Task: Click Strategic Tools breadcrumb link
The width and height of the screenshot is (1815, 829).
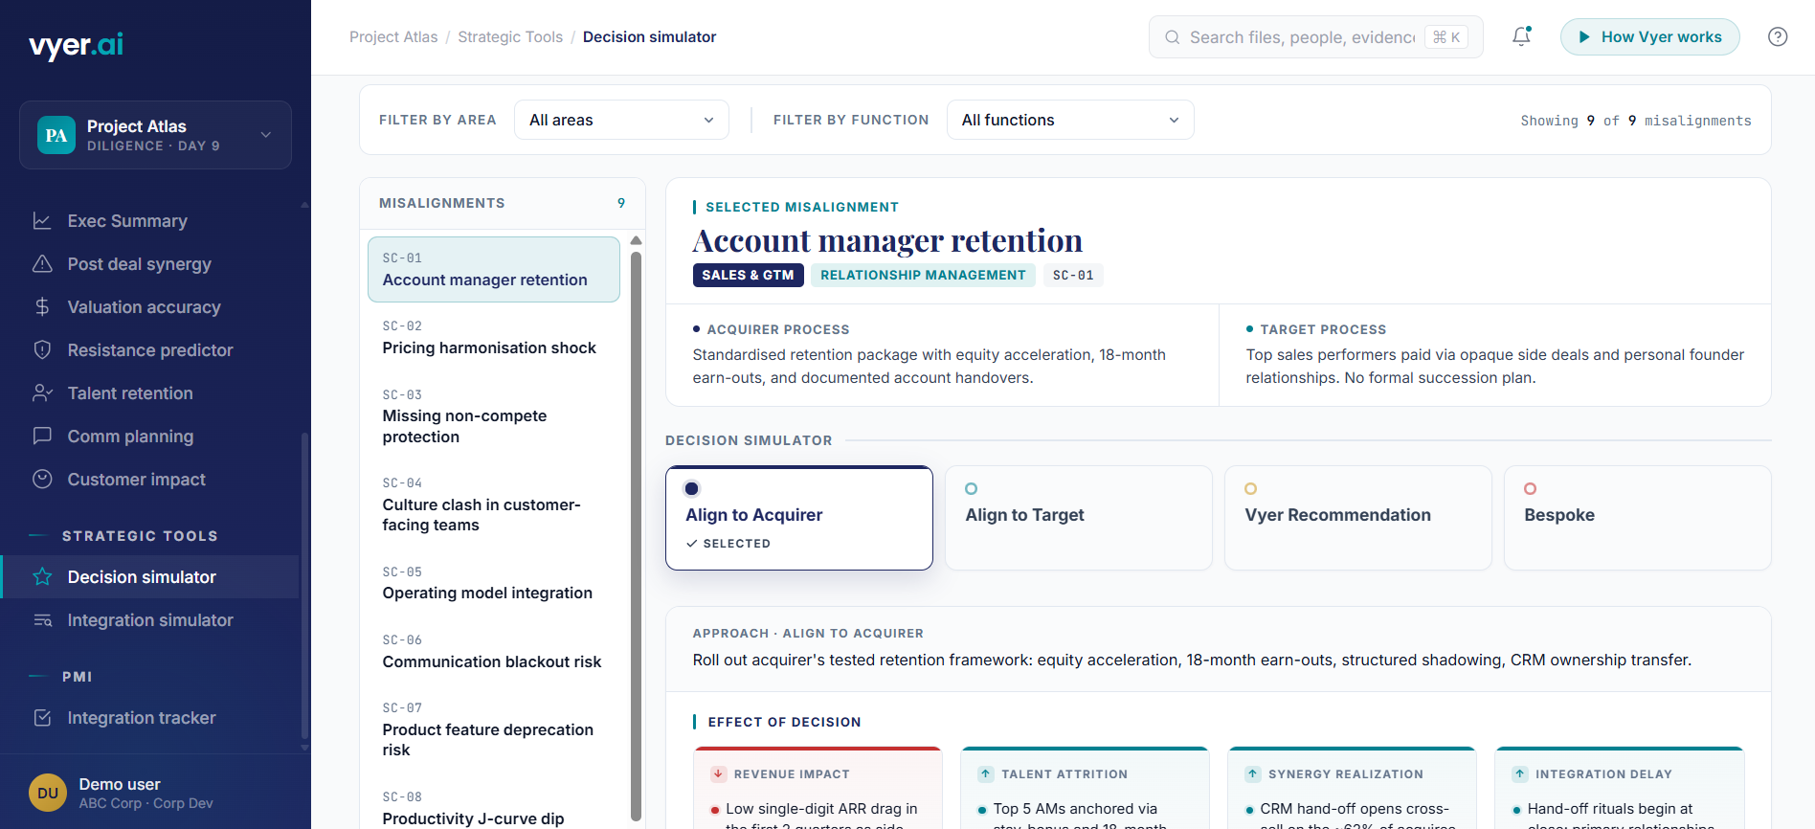Action: click(510, 37)
